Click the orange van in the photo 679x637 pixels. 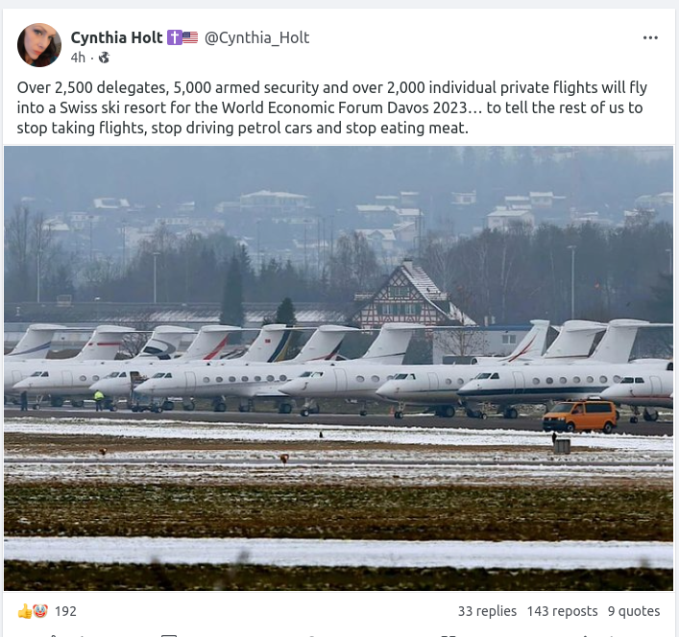tap(580, 416)
